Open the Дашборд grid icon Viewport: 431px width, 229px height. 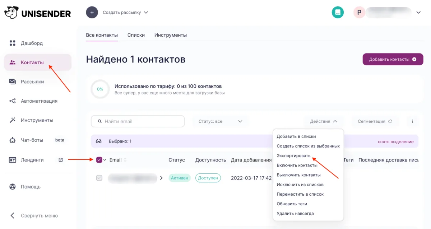click(13, 43)
